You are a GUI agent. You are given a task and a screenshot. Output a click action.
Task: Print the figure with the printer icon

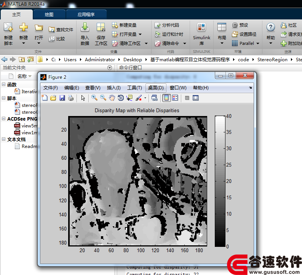71,98
